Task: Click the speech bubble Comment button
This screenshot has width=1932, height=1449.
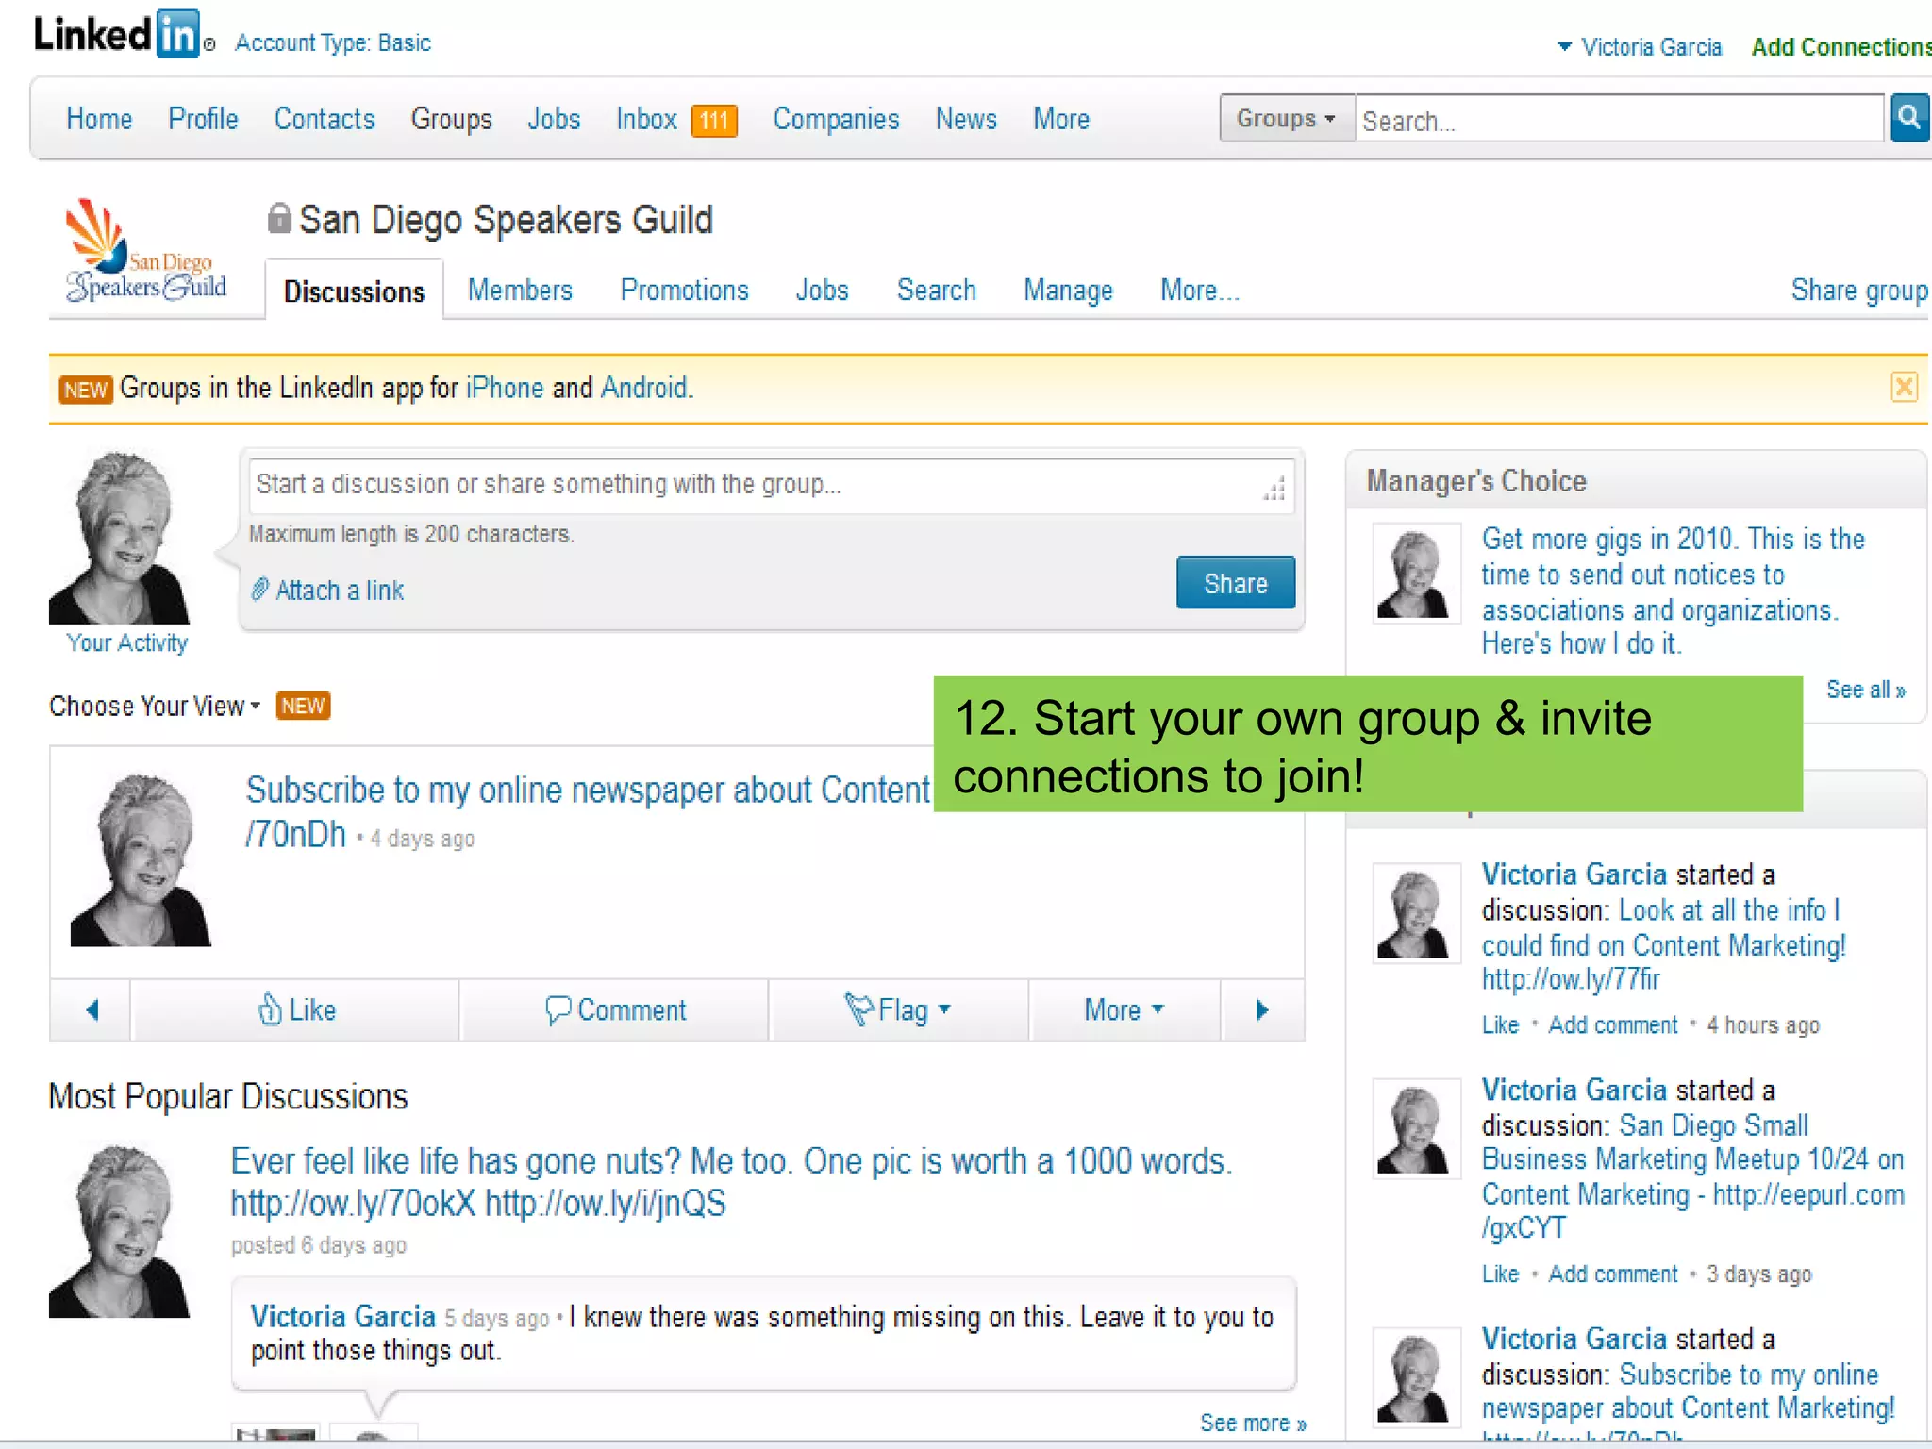Action: point(615,1009)
